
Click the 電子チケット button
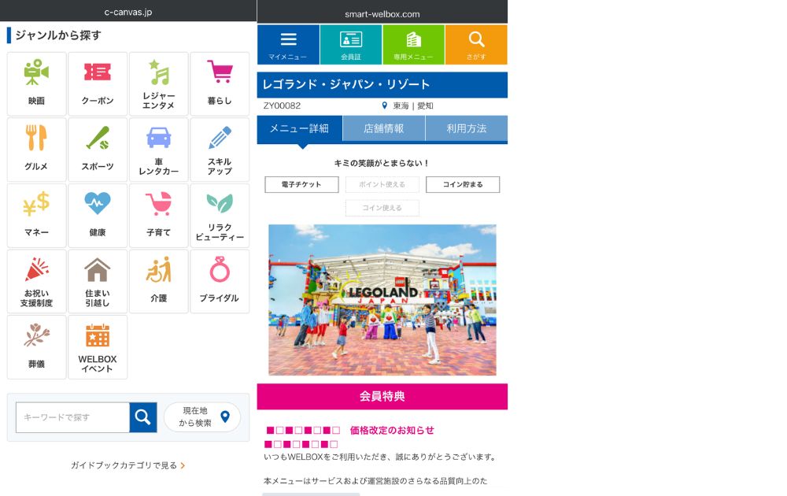[301, 184]
